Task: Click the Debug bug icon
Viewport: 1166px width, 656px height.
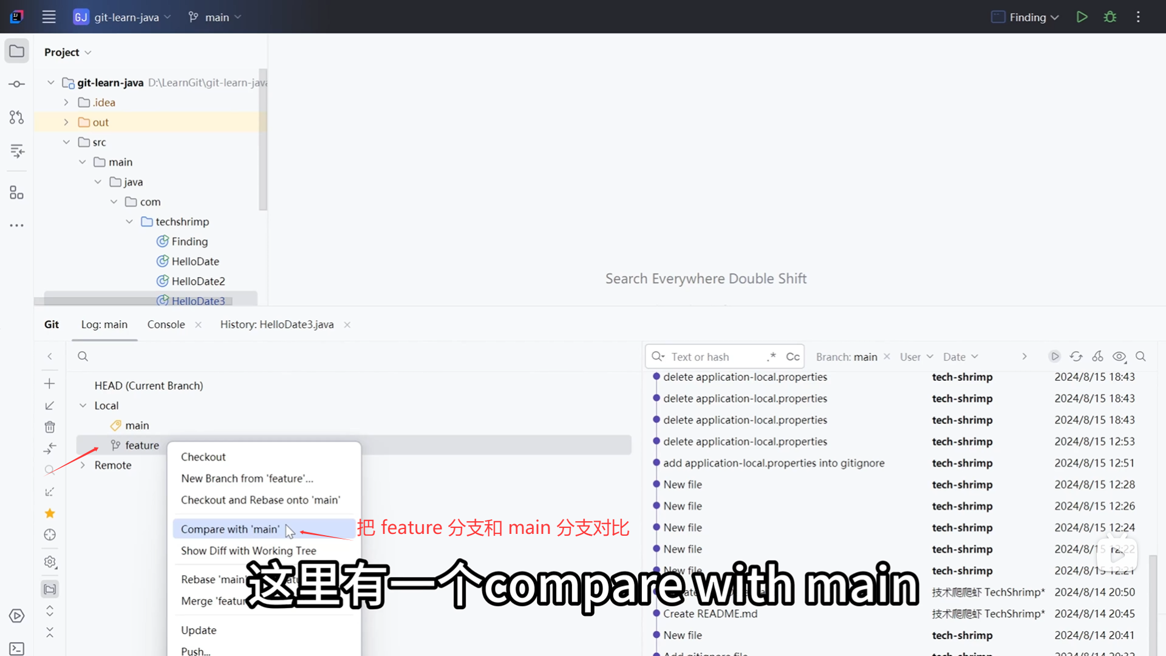Action: [1110, 17]
